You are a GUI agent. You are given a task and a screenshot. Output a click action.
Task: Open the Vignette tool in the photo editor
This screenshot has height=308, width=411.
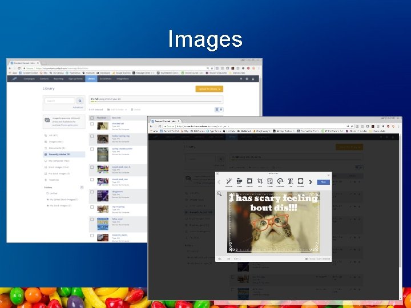301,183
